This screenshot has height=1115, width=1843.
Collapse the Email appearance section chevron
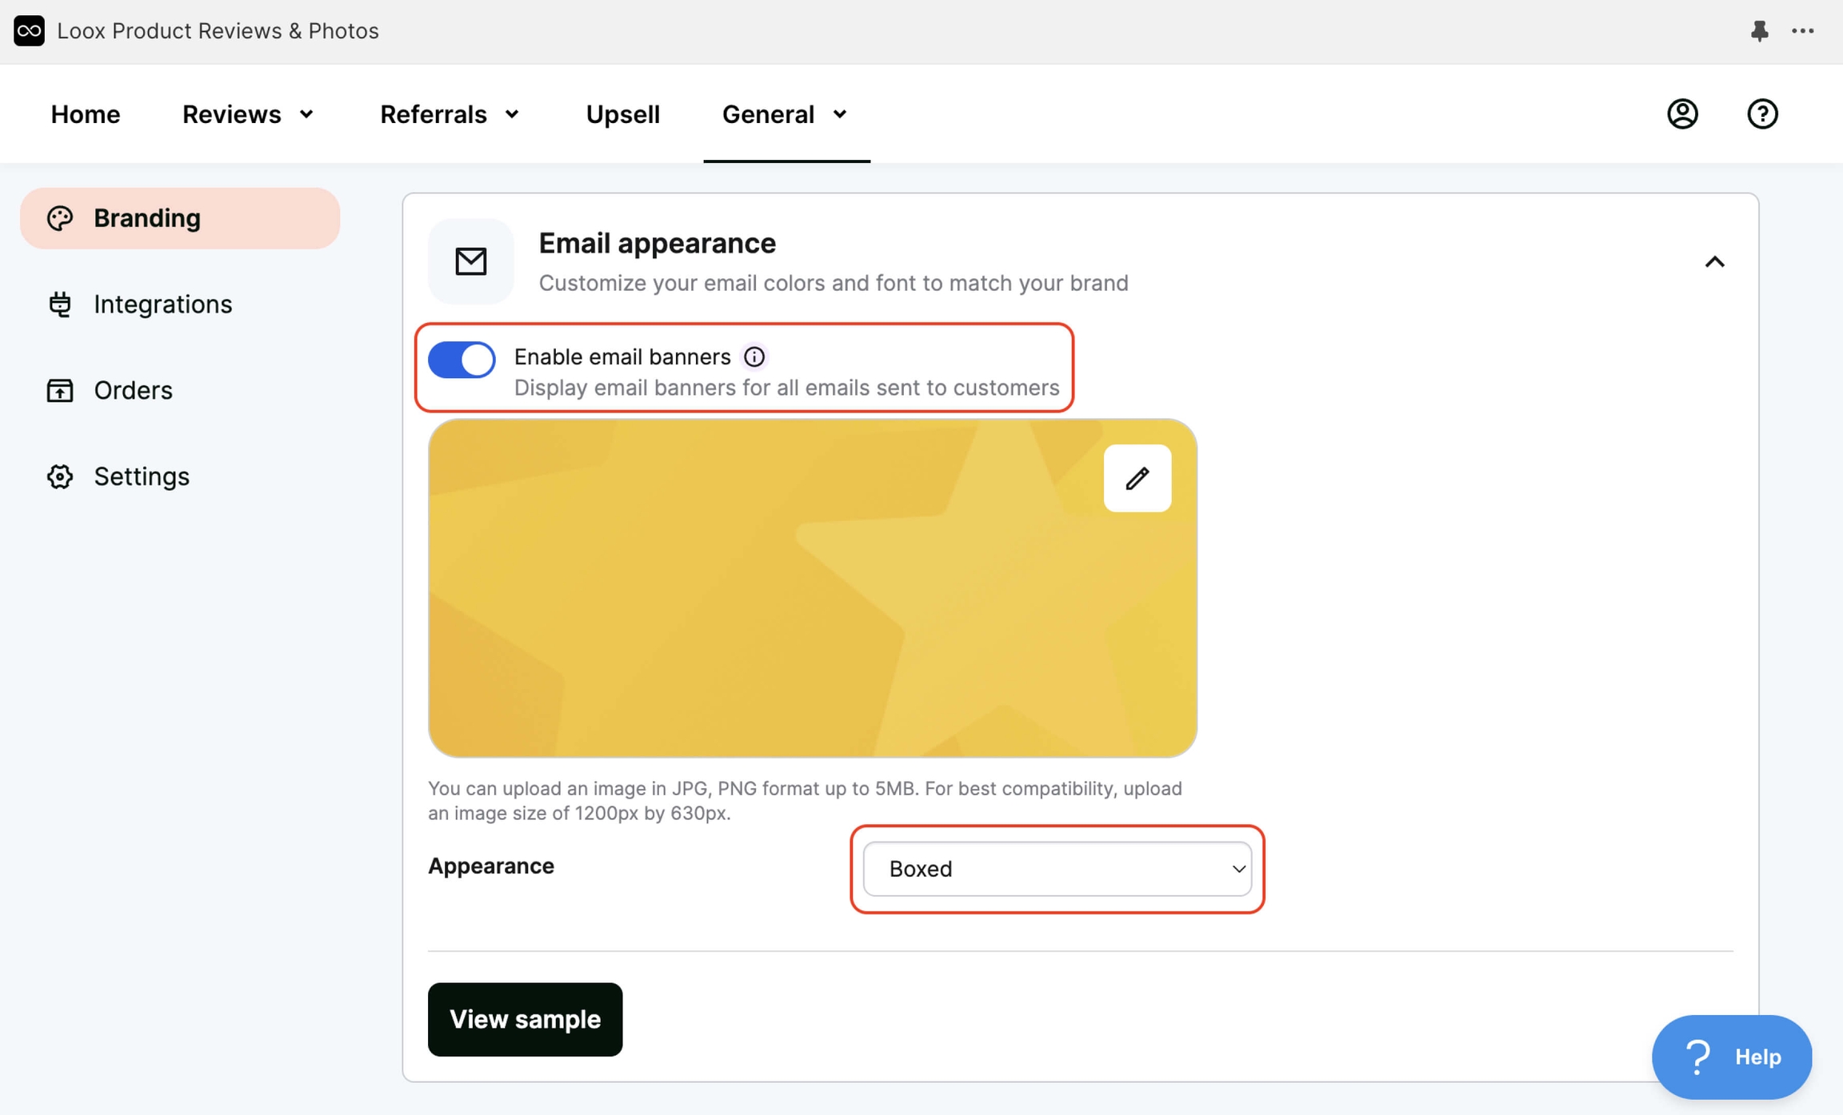tap(1715, 261)
